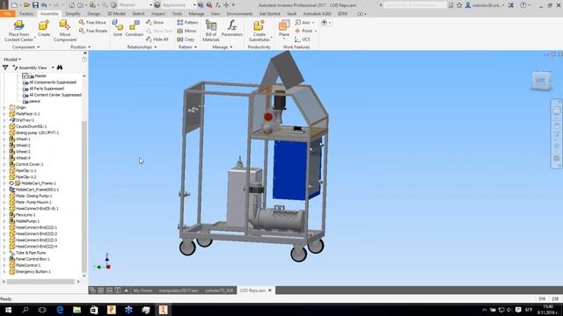563x316 pixels.
Task: Click Hide All relationships
Action: tap(157, 39)
